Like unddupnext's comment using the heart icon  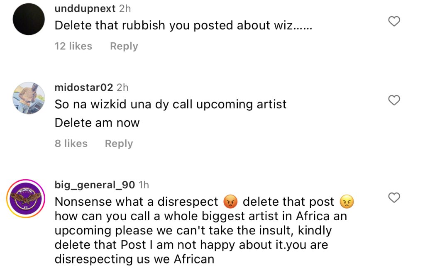click(x=393, y=22)
